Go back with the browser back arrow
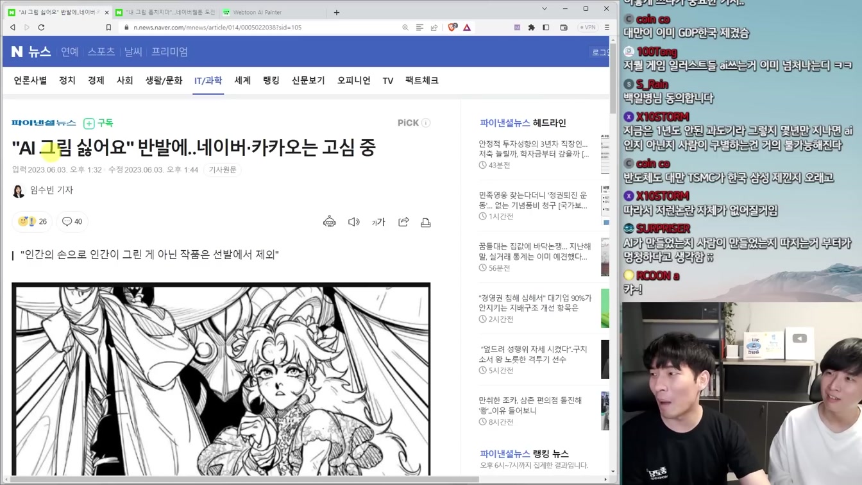 tap(13, 28)
